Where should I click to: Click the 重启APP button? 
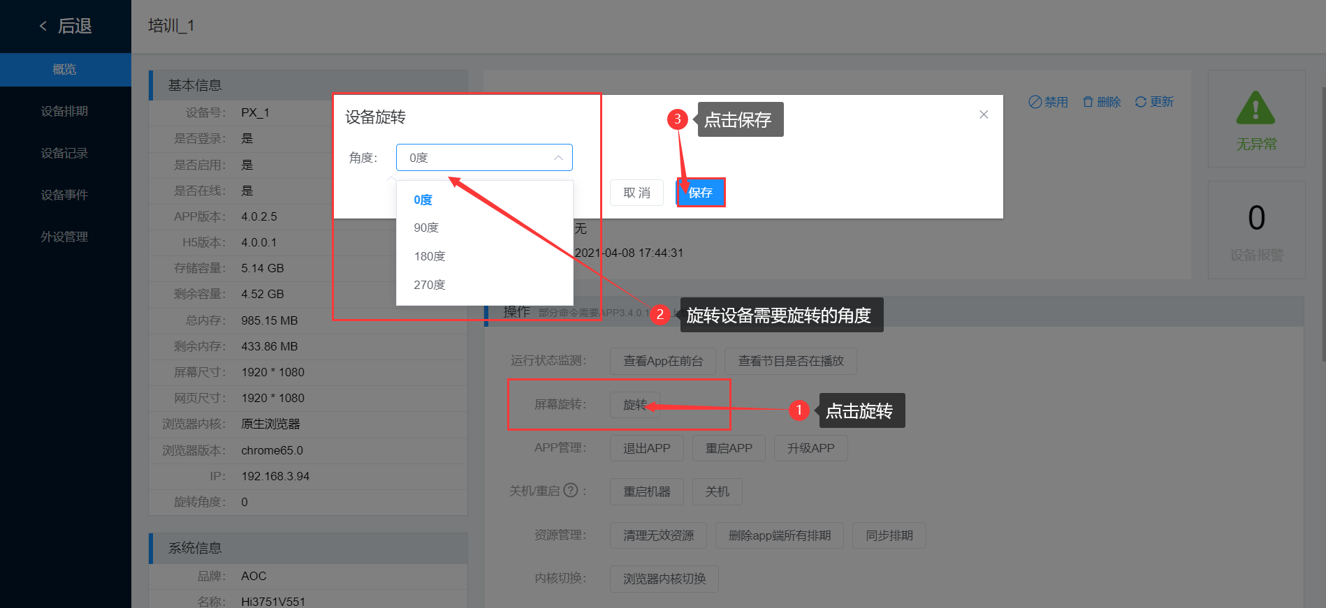point(729,448)
